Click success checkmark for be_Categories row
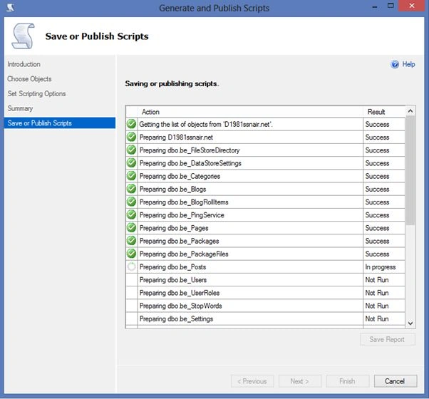 131,176
